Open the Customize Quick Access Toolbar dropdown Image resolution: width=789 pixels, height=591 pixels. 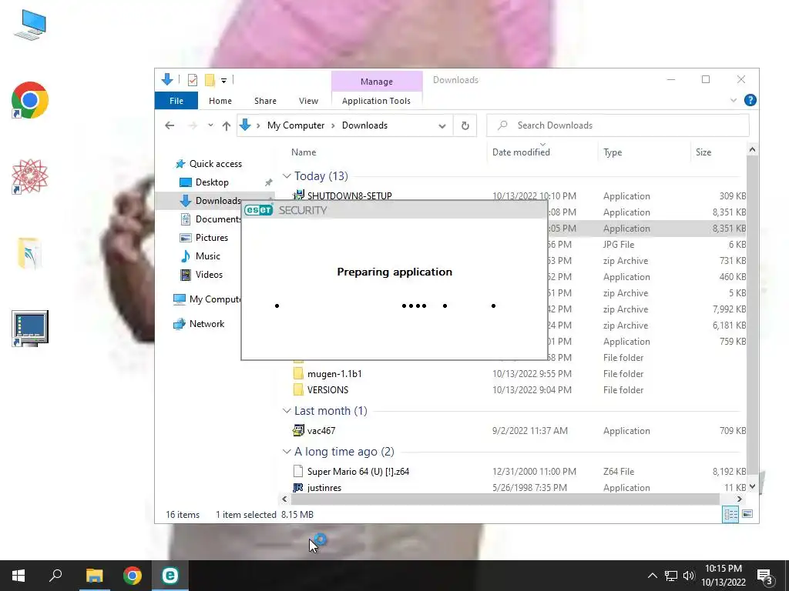click(223, 80)
